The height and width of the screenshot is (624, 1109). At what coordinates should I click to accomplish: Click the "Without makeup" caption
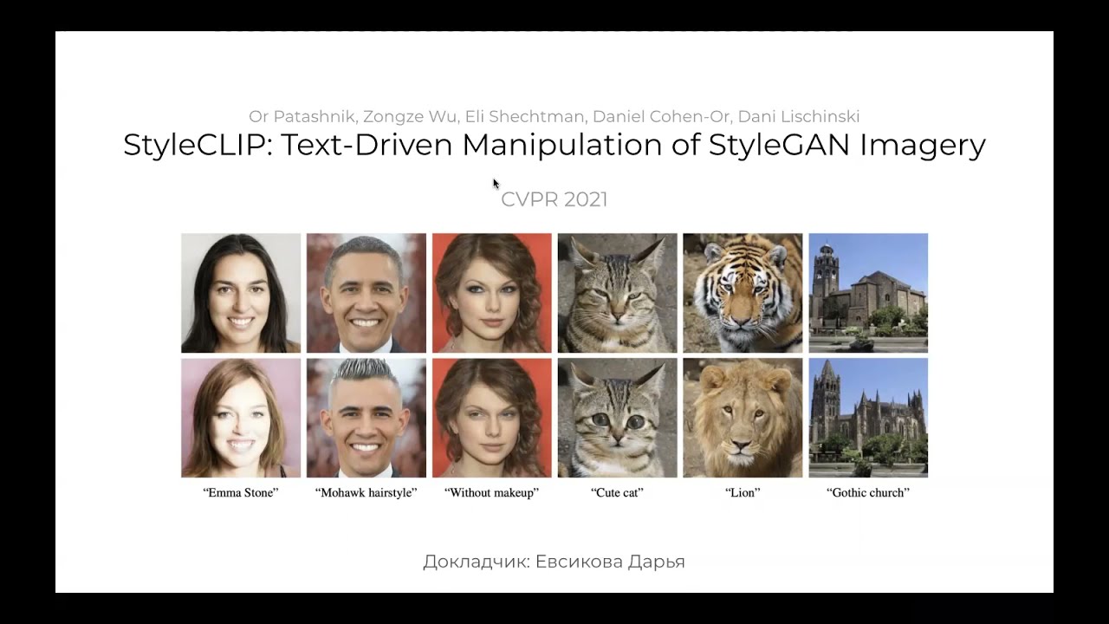point(491,492)
